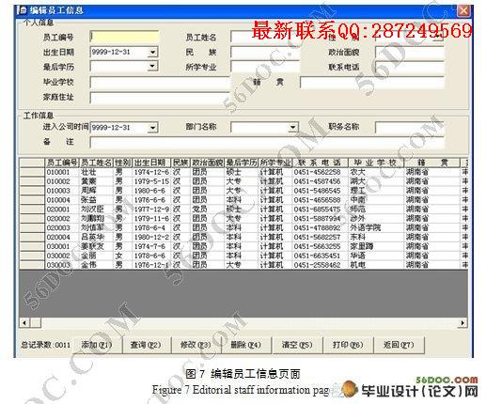Select employee number cell 020003

(x=62, y=228)
